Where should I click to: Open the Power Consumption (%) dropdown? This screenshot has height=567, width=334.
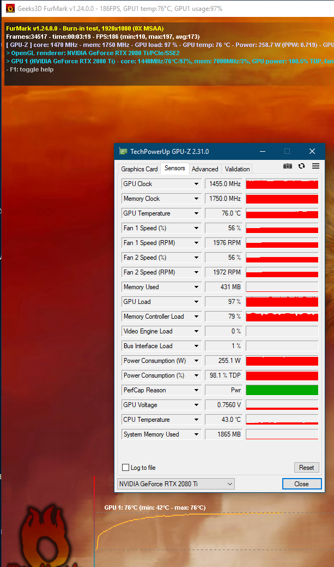197,375
